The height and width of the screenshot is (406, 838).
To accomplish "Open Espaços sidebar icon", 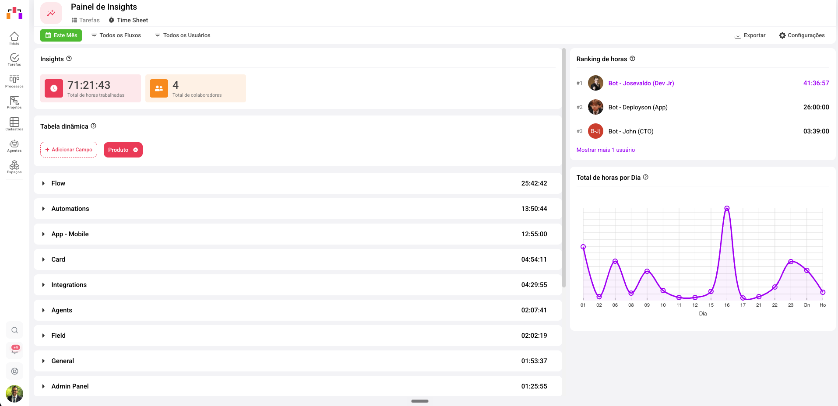I will 14,167.
